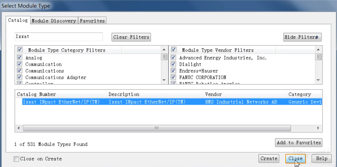This screenshot has width=337, height=167.
Task: Uncheck Advanced Energy Industries, Inc. vendor
Action: [x=173, y=58]
